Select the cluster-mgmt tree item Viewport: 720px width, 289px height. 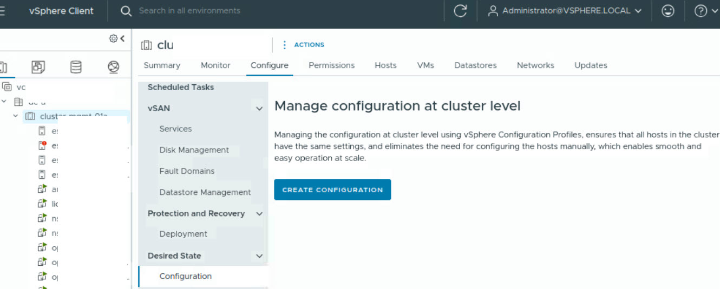click(74, 116)
